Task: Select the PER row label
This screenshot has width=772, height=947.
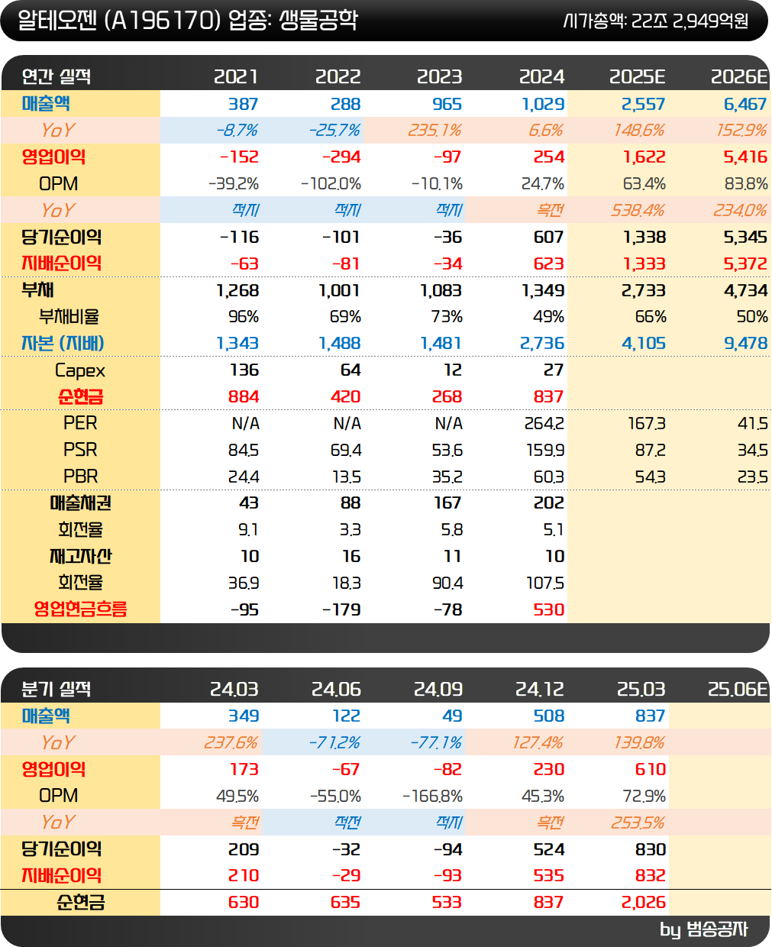Action: pos(80,423)
